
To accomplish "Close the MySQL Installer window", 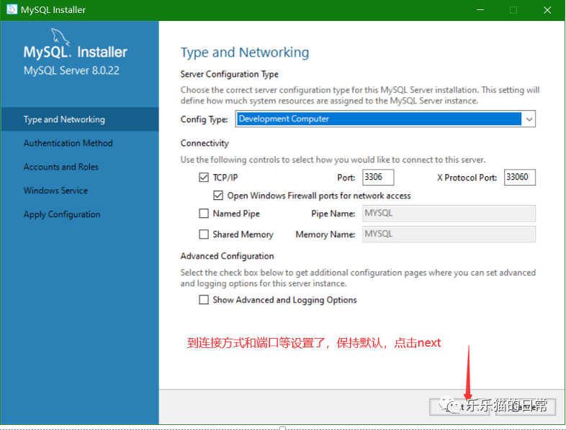I will click(547, 10).
